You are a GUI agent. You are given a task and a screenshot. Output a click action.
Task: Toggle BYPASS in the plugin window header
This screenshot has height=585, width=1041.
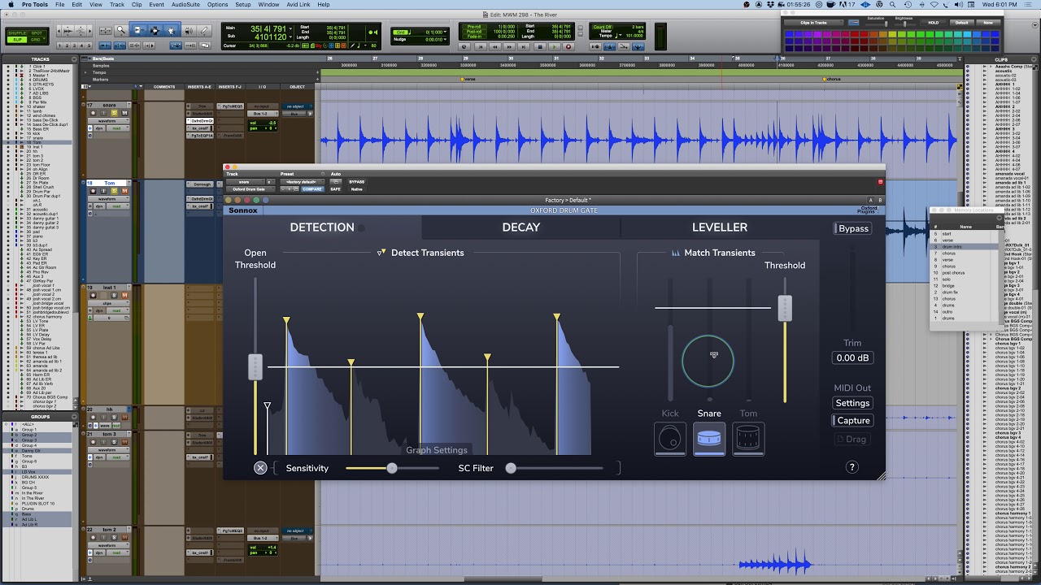[x=356, y=182]
